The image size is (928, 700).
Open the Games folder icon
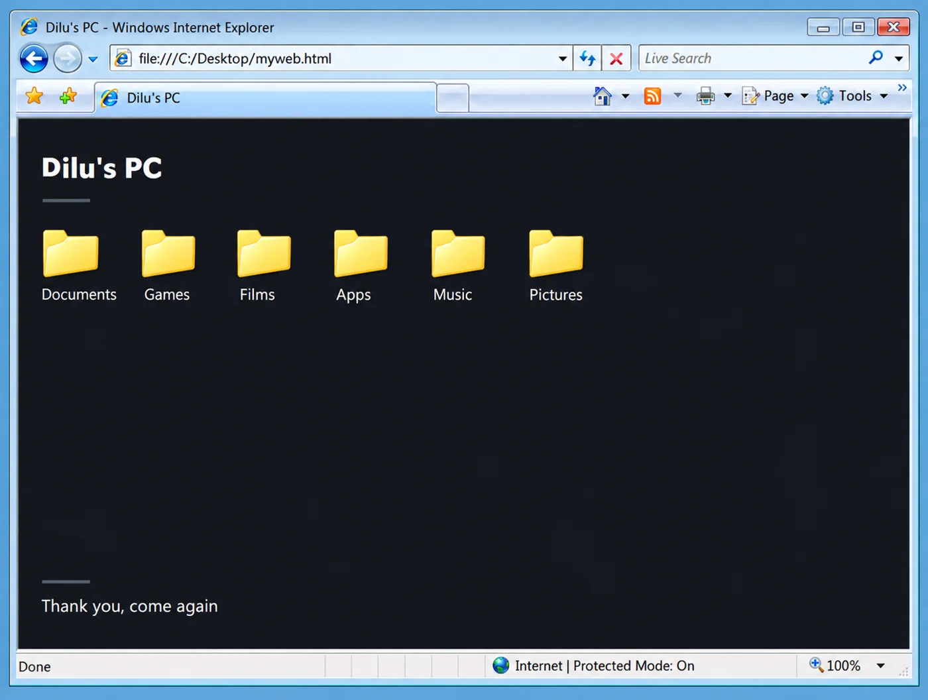pos(168,253)
